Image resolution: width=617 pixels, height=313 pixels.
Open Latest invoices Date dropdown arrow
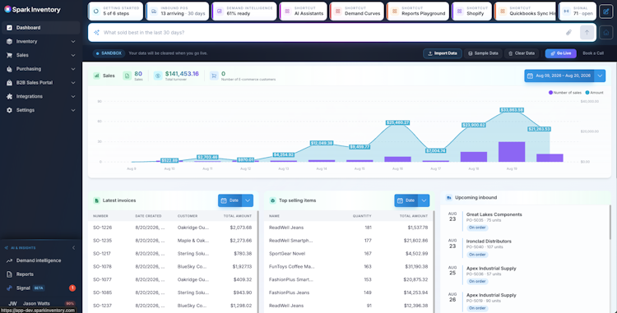248,200
